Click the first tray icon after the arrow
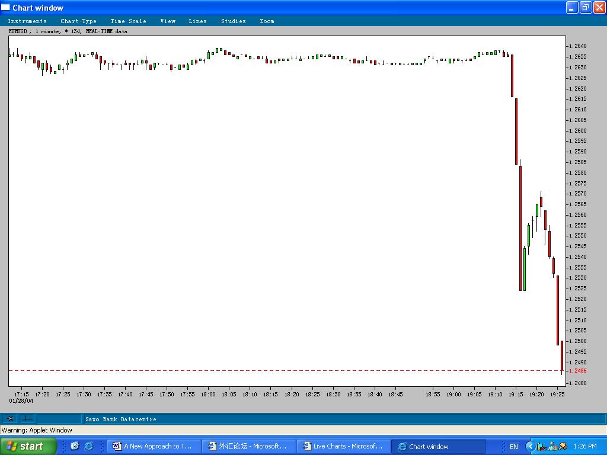Screen dimensions: 607x455 coord(541,447)
